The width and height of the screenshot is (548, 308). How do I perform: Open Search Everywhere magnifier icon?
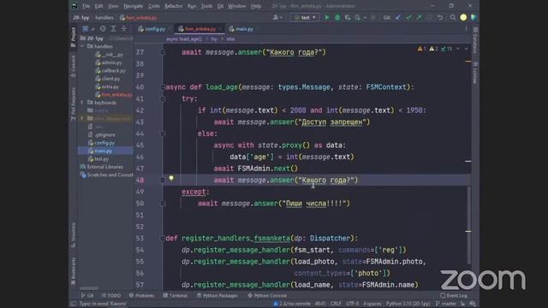(x=453, y=17)
